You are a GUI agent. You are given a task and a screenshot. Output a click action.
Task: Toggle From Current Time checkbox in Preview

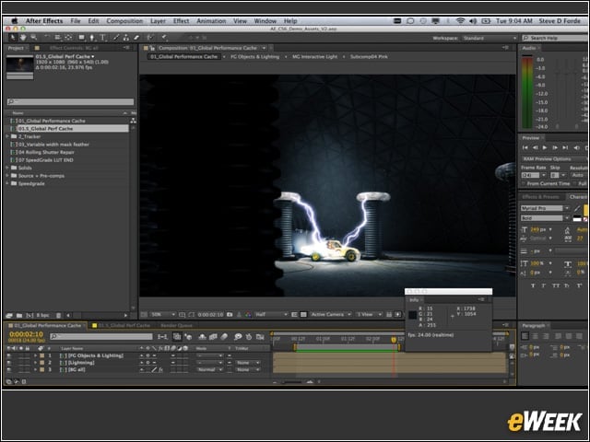point(524,183)
